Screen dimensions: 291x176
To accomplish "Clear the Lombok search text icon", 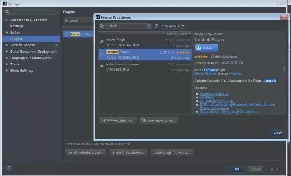I will point(149,26).
